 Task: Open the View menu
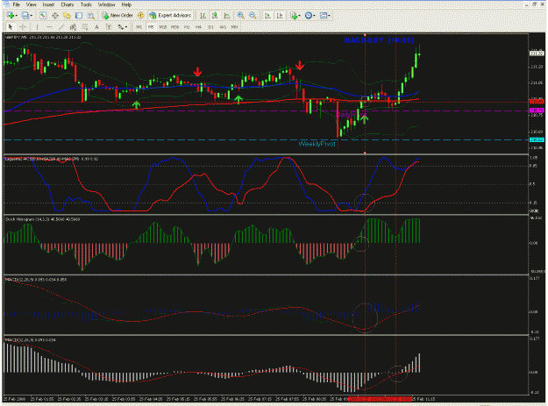point(31,4)
